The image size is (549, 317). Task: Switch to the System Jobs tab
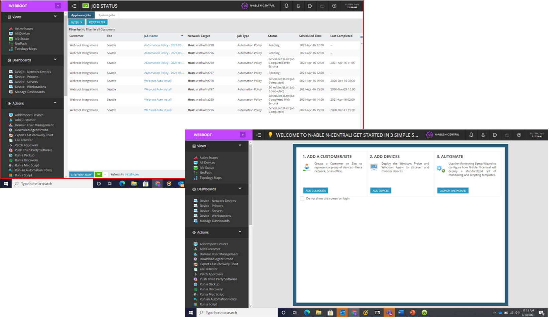(x=107, y=15)
